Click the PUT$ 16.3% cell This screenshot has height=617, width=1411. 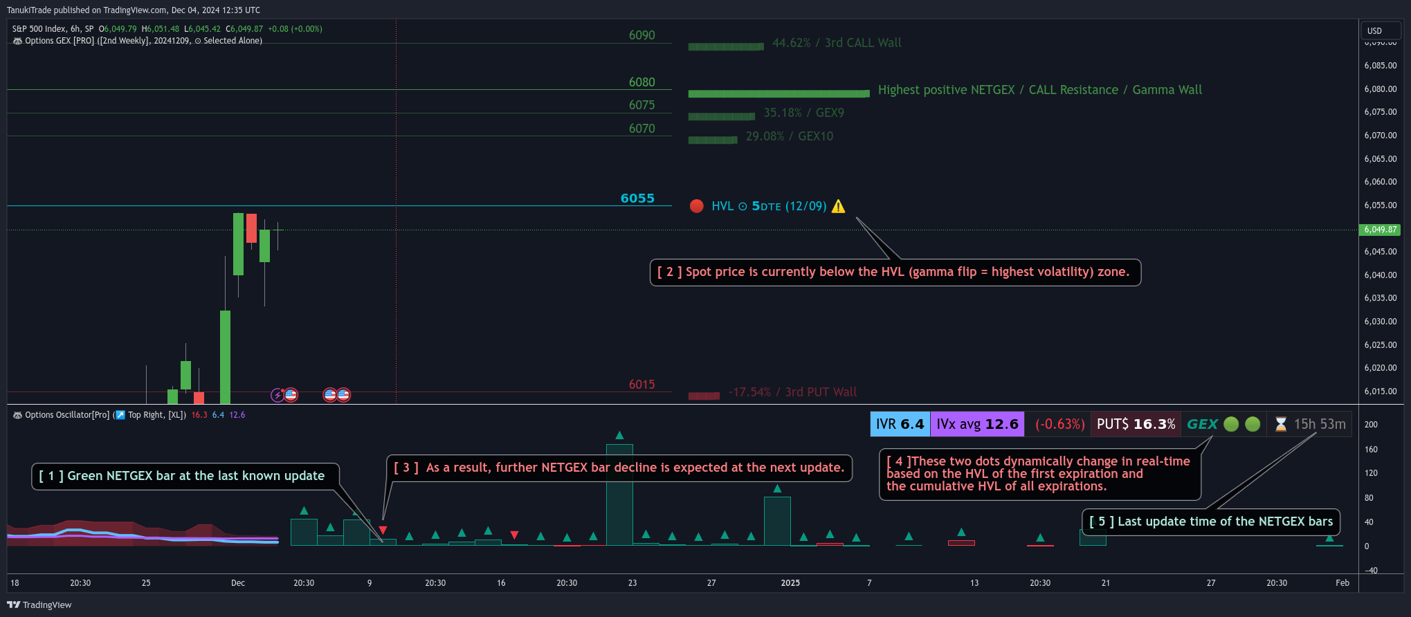[1136, 424]
